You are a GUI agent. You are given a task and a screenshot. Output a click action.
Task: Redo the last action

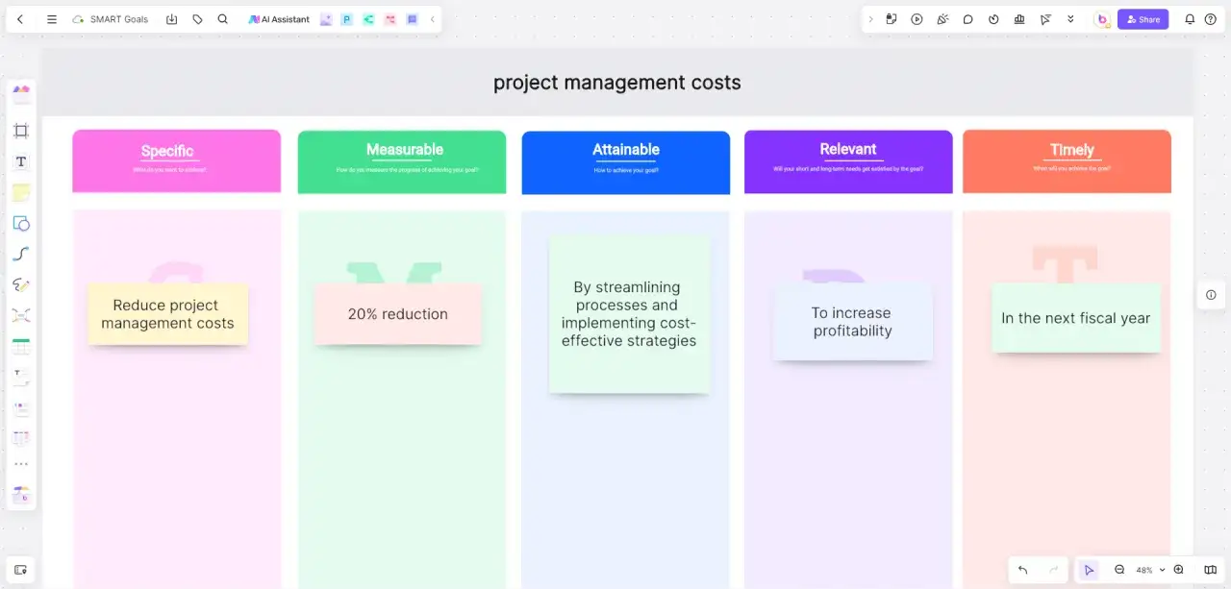point(1053,570)
